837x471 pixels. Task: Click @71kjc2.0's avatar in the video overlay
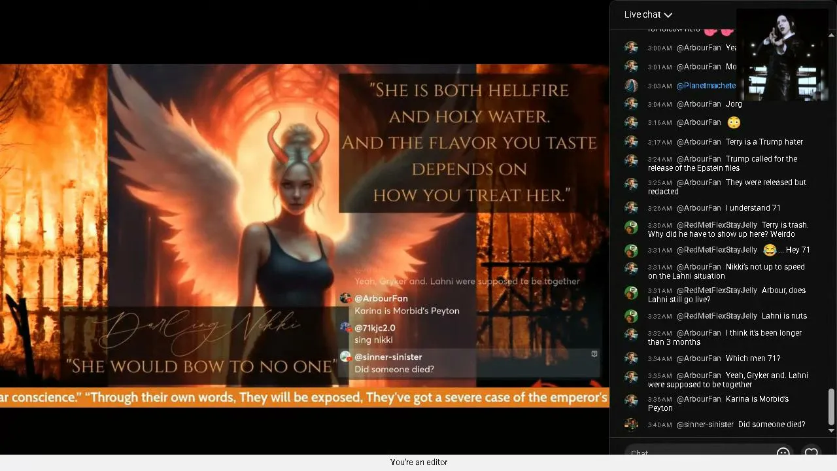coord(345,327)
